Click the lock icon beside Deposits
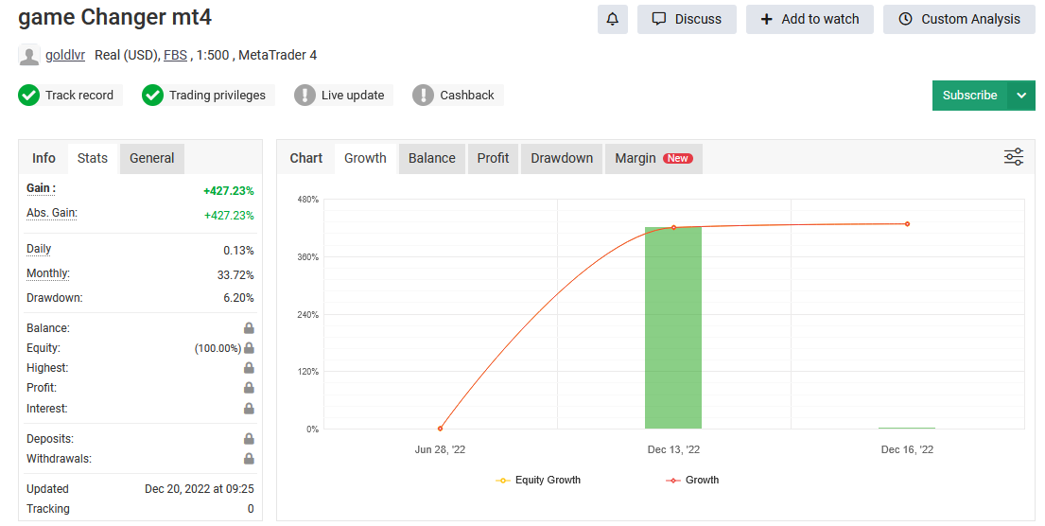The image size is (1045, 526). pos(249,439)
